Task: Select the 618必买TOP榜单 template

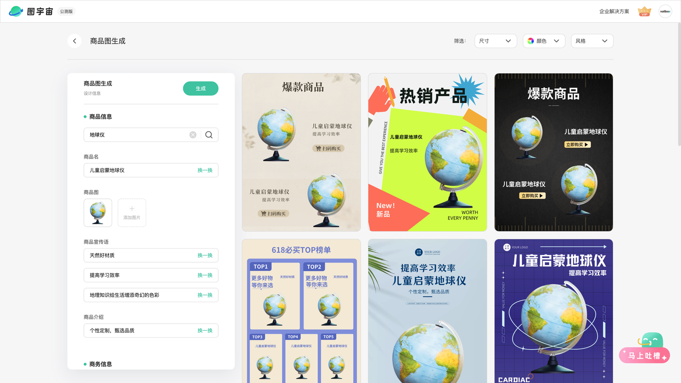Action: 301,311
